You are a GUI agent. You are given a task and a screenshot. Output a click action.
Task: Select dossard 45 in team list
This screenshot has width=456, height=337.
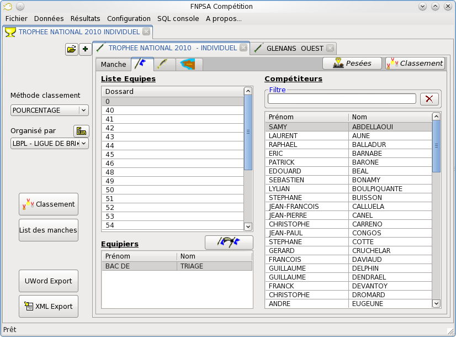point(172,154)
